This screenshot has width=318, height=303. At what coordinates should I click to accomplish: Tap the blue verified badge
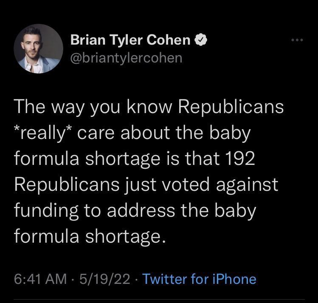[x=200, y=40]
